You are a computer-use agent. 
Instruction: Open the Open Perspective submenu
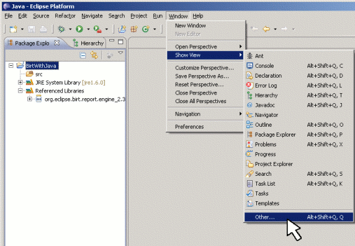(x=206, y=47)
